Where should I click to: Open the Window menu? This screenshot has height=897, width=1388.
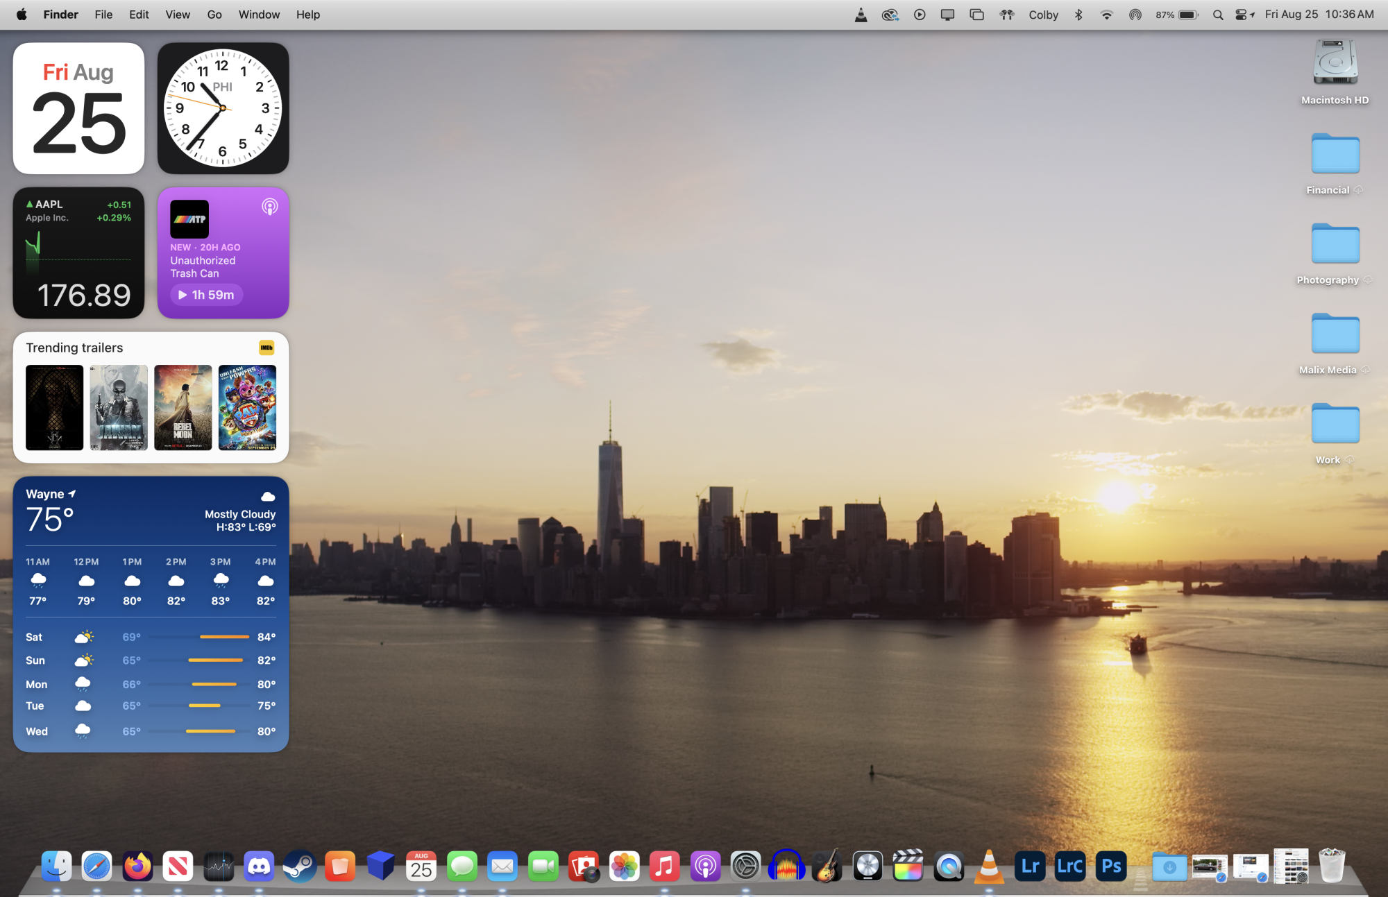coord(259,15)
